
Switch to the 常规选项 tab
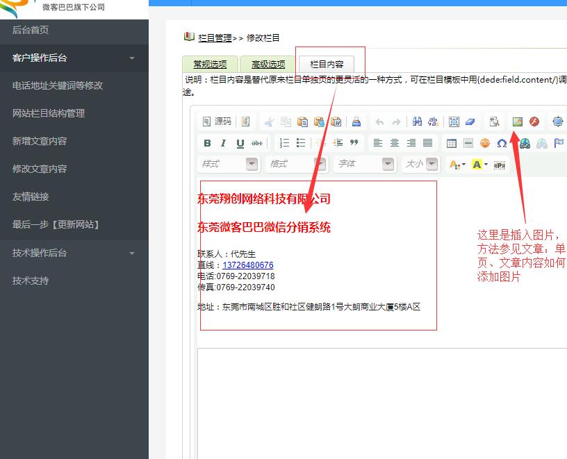(210, 64)
